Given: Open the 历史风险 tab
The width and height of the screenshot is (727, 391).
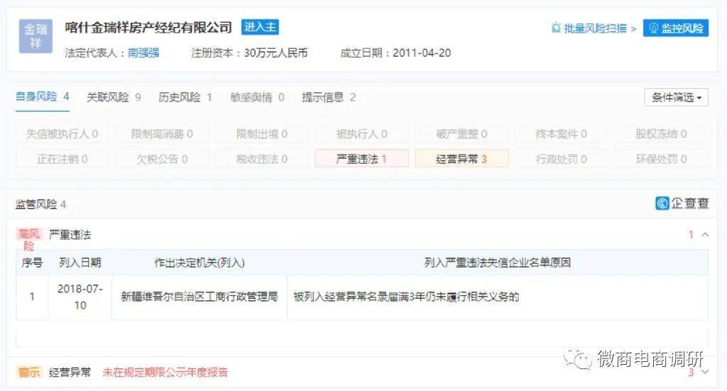Looking at the screenshot, I should (185, 97).
